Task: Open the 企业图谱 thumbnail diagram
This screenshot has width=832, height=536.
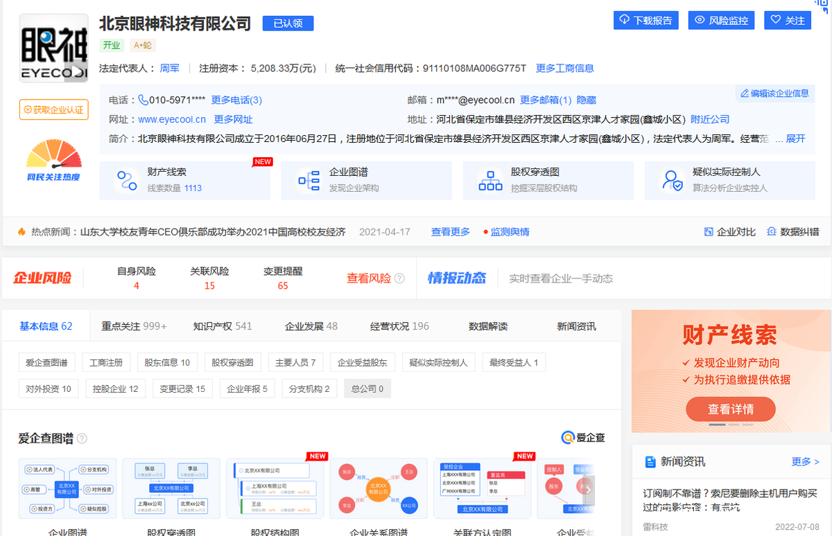Action: pyautogui.click(x=67, y=488)
